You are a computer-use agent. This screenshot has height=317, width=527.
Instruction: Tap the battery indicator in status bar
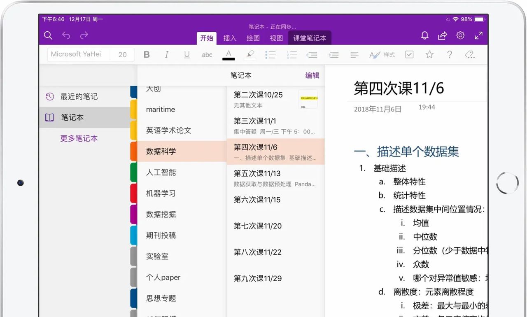[x=479, y=19]
